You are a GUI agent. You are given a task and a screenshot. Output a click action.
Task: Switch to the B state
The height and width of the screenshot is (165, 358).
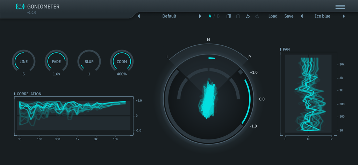pyautogui.click(x=219, y=16)
